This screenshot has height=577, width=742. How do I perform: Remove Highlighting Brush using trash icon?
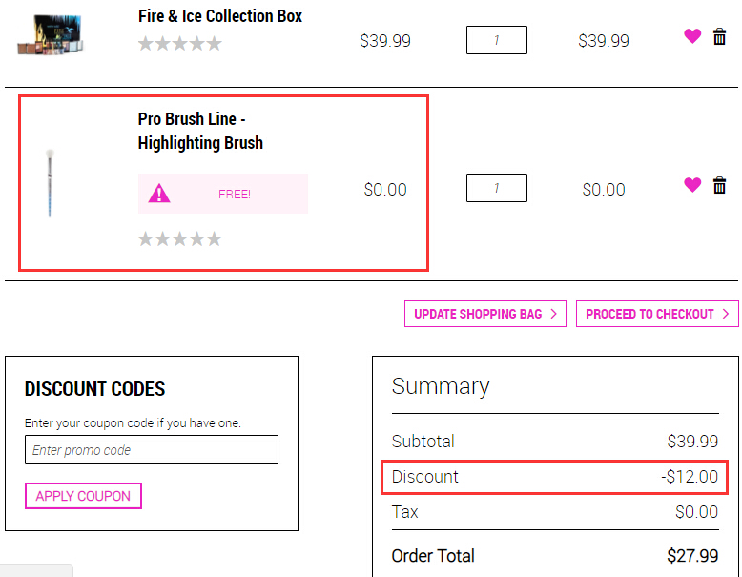pos(719,185)
